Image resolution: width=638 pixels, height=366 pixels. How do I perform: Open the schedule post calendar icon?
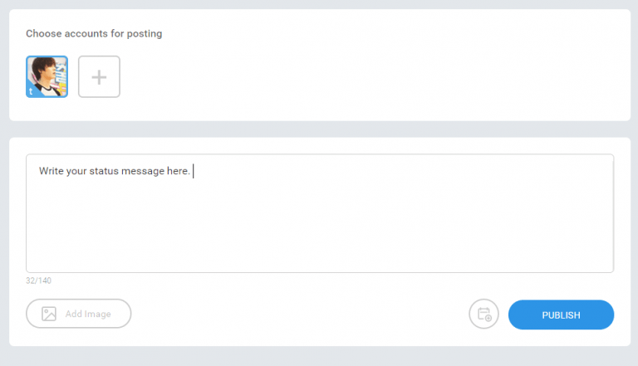tap(483, 314)
